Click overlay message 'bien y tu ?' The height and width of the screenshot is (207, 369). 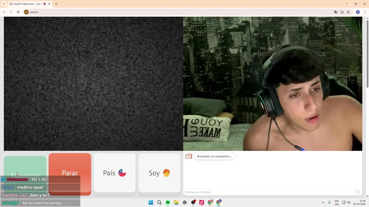[x=40, y=195]
